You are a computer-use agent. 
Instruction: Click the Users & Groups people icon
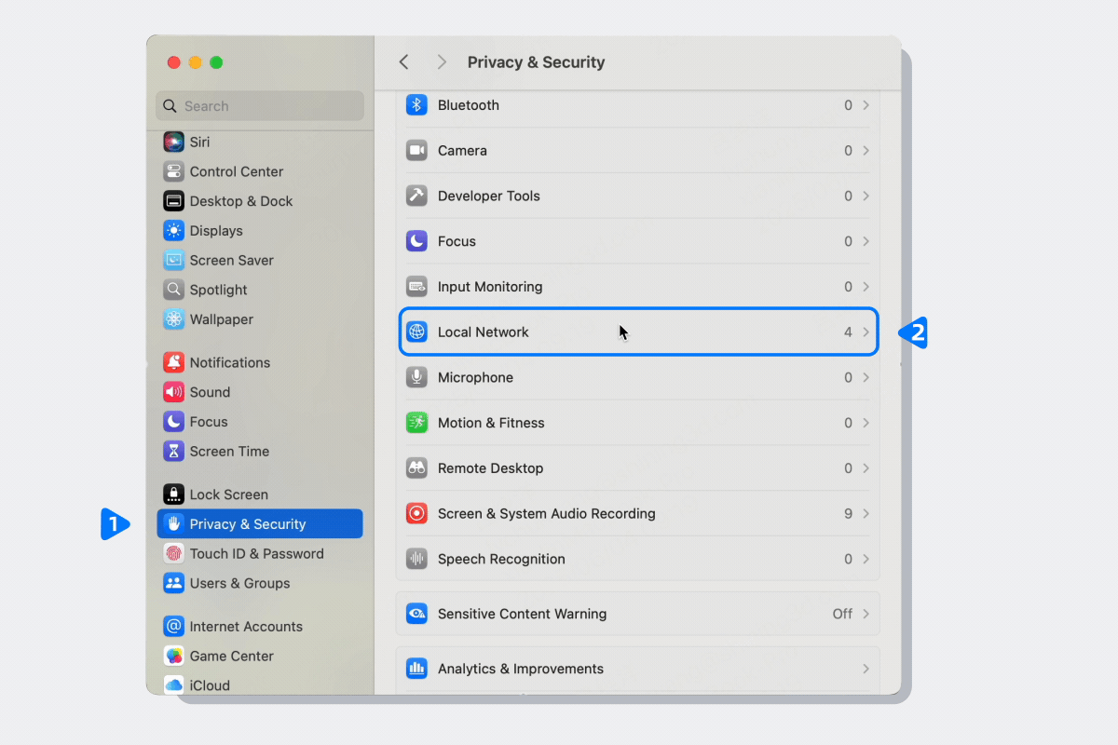(173, 583)
